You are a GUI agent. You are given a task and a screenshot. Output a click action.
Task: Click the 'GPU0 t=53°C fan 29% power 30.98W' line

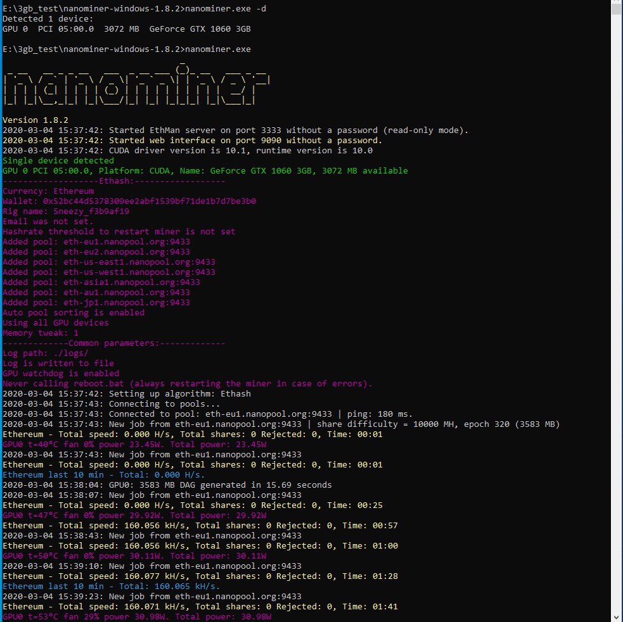coord(137,616)
